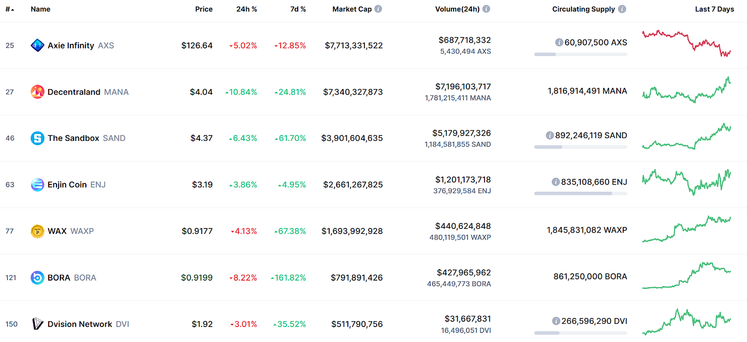Click 1,845,831,082 WAXP supply value

(x=587, y=230)
